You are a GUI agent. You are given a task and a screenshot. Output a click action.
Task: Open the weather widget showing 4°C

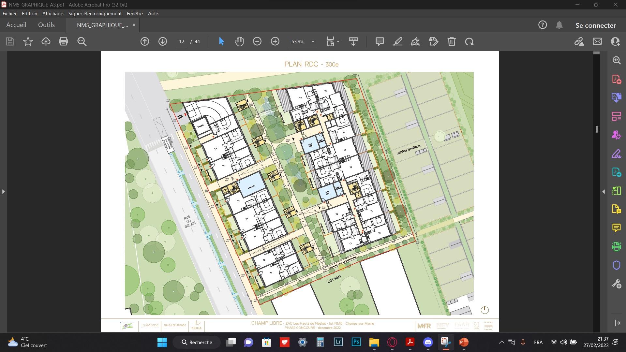28,342
